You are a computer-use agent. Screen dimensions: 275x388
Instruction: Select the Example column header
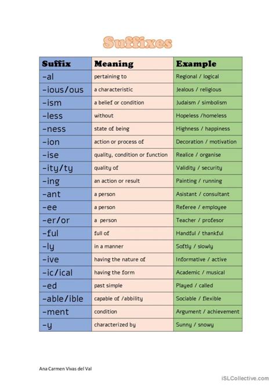(x=208, y=64)
